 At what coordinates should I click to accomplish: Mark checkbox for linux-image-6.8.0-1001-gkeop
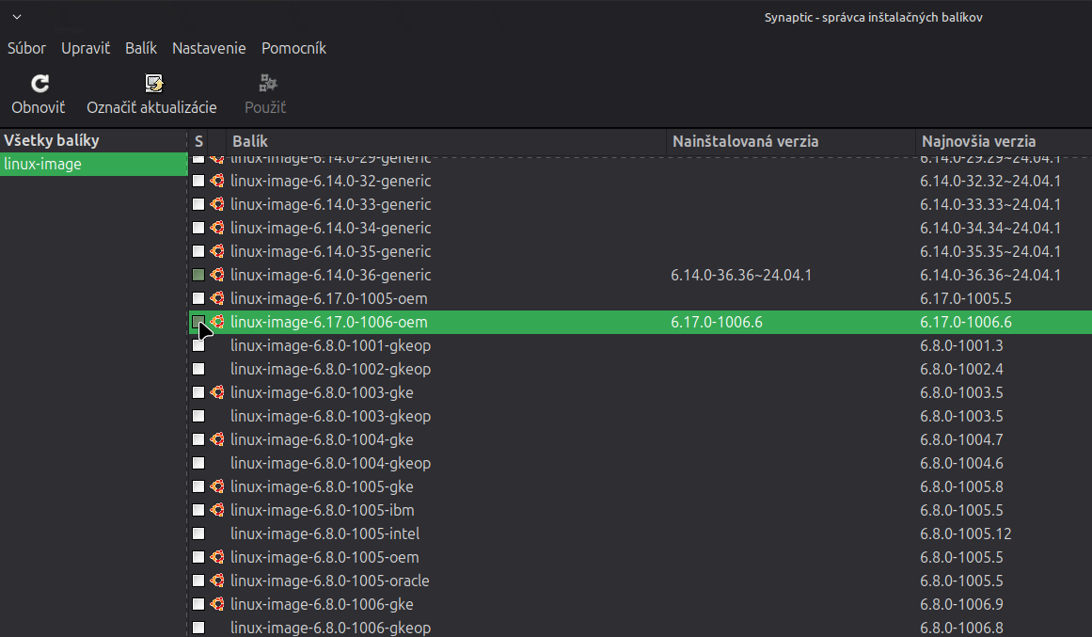(198, 345)
